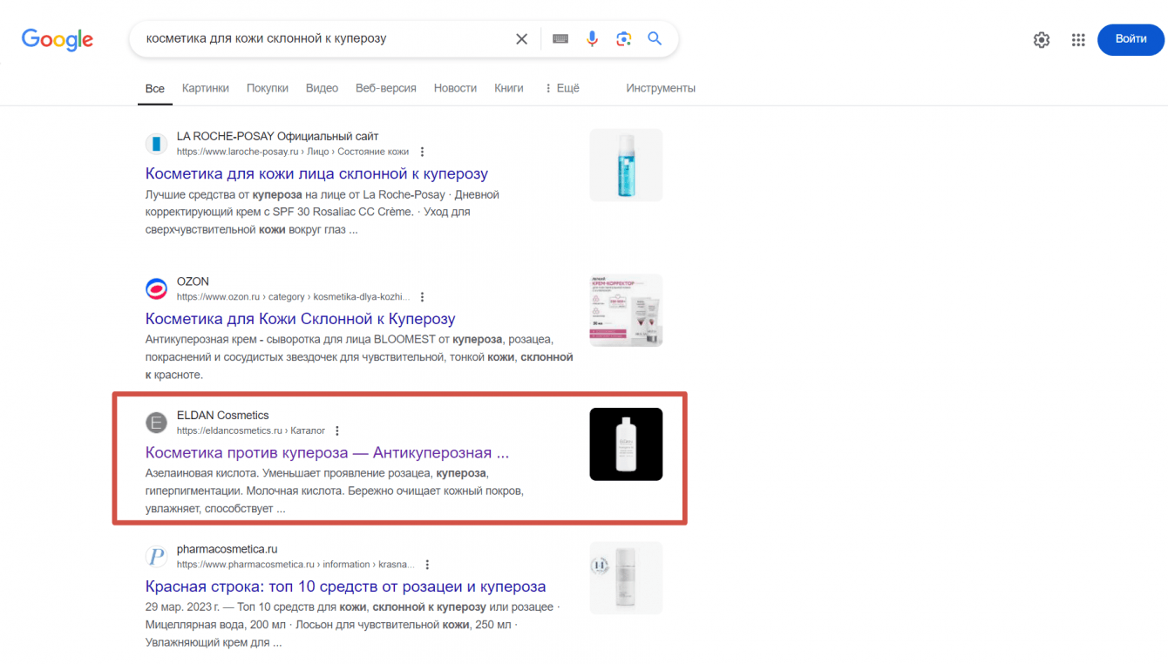
Task: Open the Веб-версия tab
Action: (x=386, y=88)
